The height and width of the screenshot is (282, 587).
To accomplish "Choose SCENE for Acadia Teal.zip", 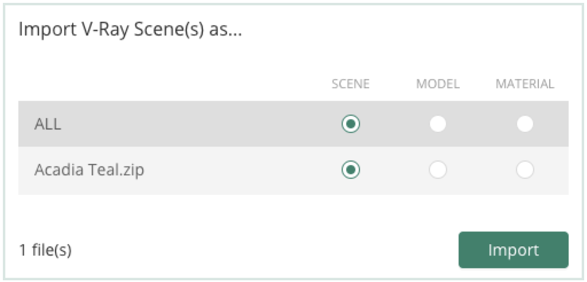I will point(350,170).
